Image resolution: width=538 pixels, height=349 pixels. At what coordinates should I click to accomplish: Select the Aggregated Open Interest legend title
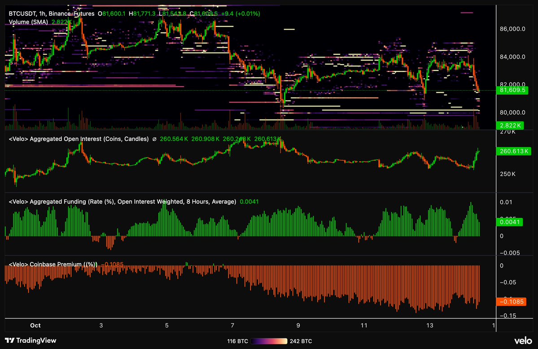click(x=79, y=139)
